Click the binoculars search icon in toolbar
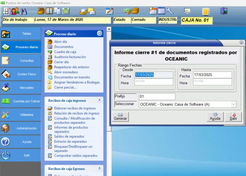This screenshot has height=176, width=246. click(23, 11)
